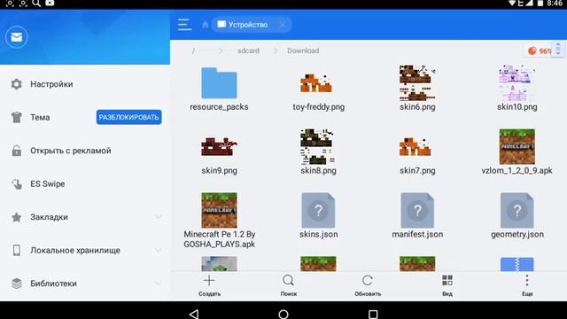The height and width of the screenshot is (319, 567).
Task: Close the Устройство tab
Action: [282, 25]
